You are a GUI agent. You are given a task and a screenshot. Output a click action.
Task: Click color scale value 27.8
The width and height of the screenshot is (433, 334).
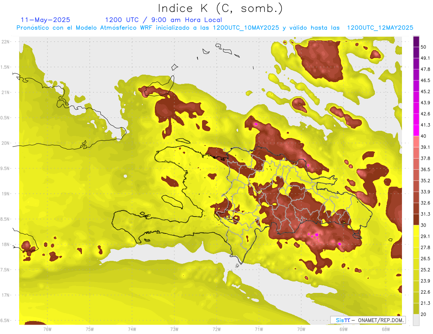425,248
